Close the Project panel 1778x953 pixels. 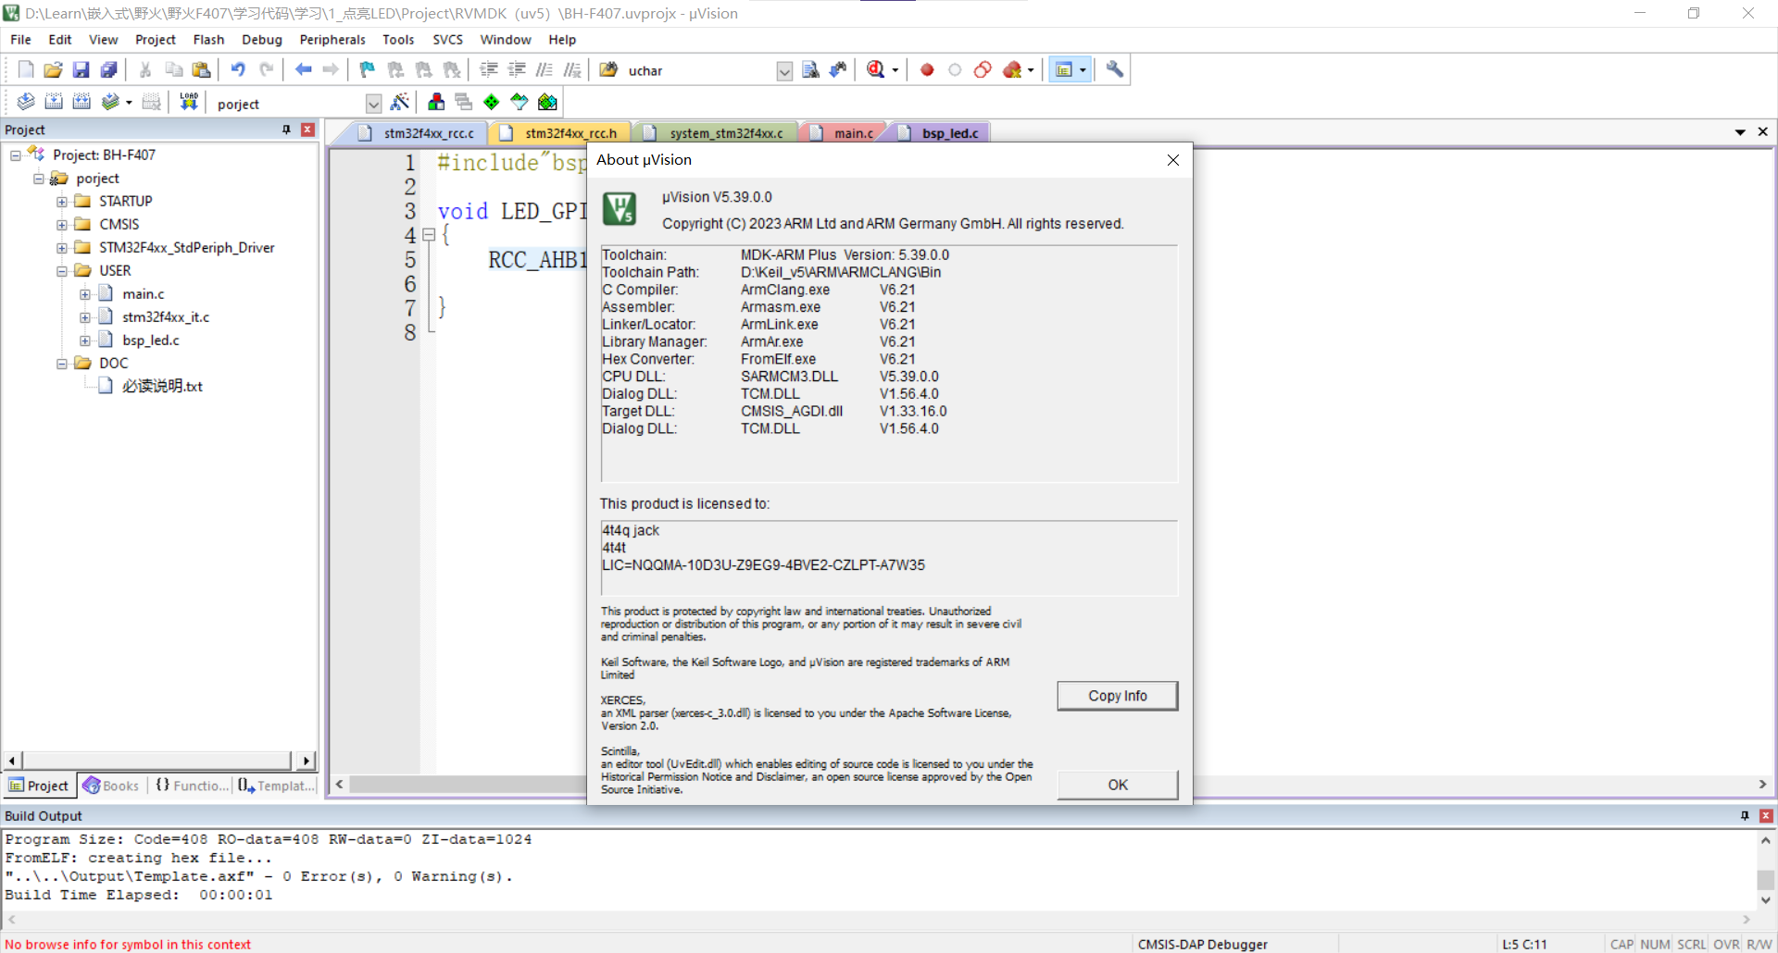point(307,130)
